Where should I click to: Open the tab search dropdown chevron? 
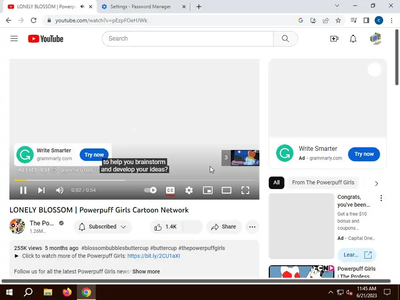[x=337, y=5]
